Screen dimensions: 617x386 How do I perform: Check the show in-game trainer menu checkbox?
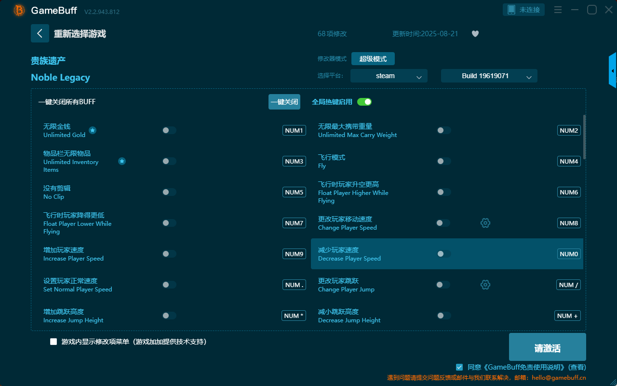coord(54,342)
